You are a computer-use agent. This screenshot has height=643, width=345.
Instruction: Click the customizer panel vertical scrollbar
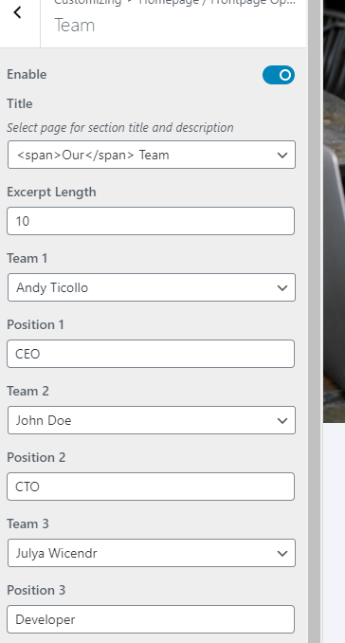314,321
